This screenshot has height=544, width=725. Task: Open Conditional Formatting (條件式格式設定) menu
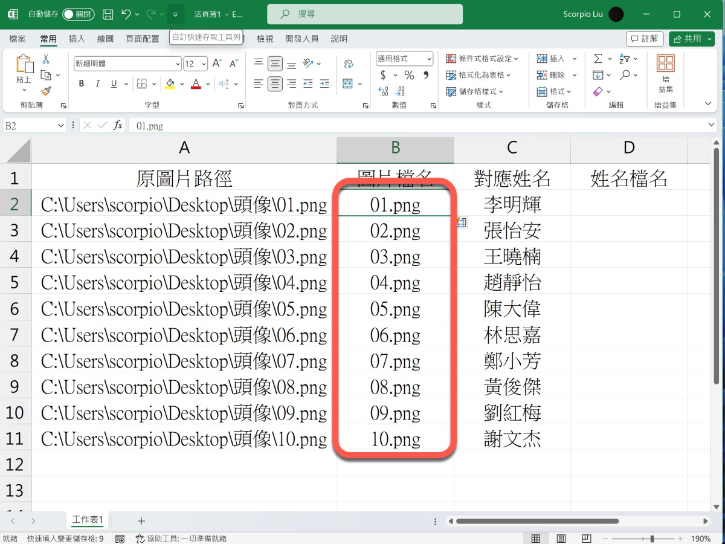click(x=482, y=59)
